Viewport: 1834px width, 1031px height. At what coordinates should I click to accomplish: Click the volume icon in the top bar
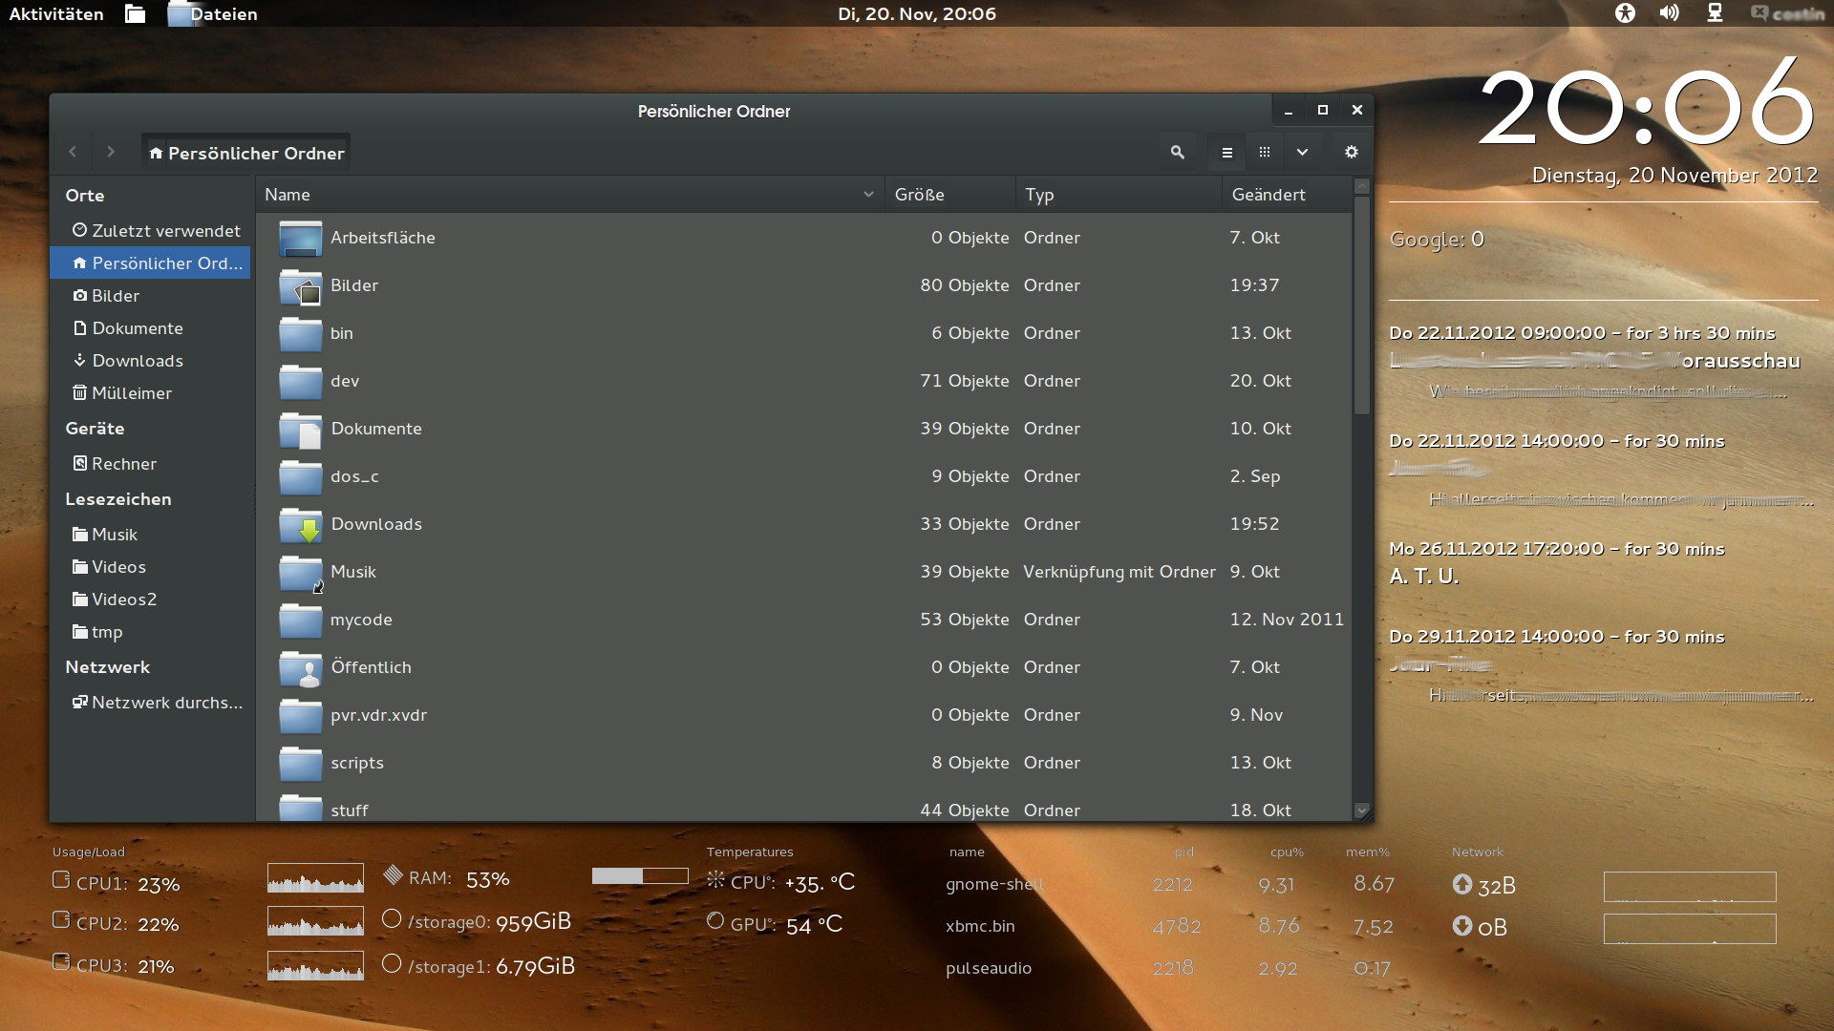1669,13
